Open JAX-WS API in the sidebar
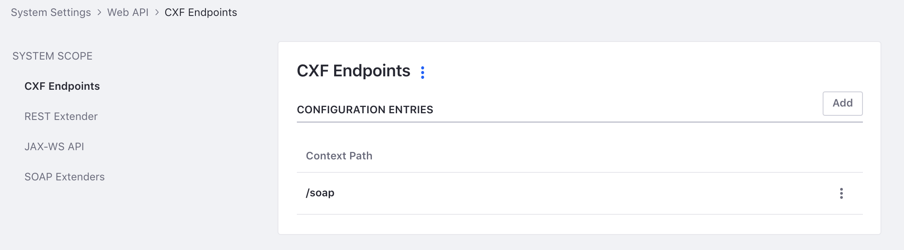904x250 pixels. pos(54,146)
